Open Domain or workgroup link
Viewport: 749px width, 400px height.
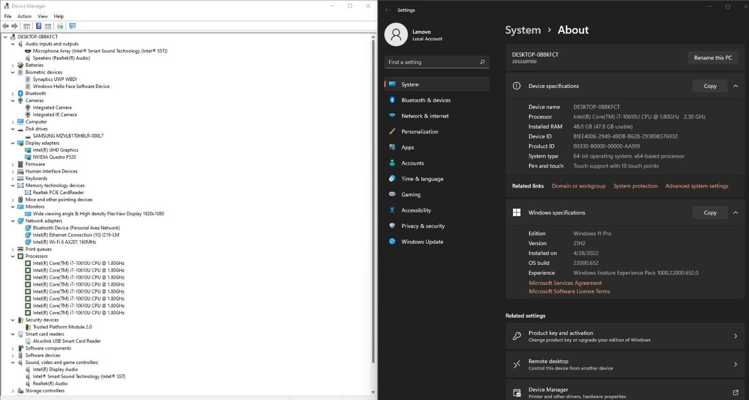coord(579,186)
